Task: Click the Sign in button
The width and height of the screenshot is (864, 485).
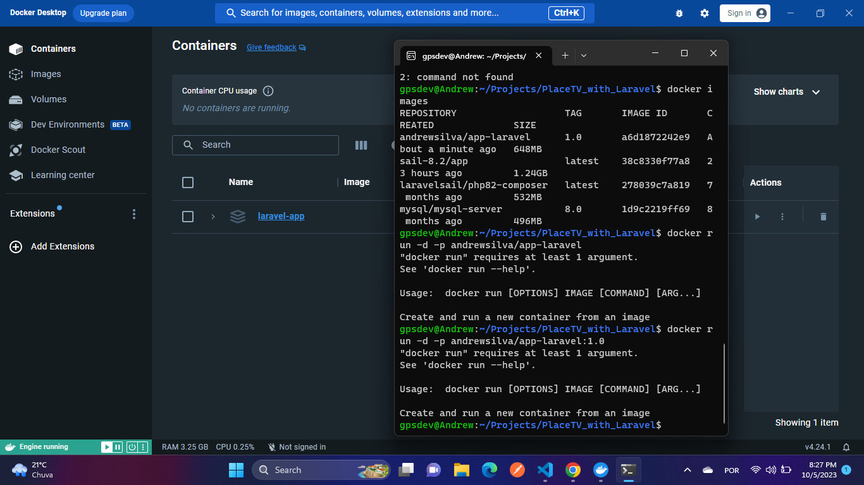Action: [x=745, y=13]
